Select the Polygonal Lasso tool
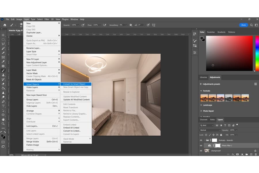 pyautogui.click(x=3, y=44)
